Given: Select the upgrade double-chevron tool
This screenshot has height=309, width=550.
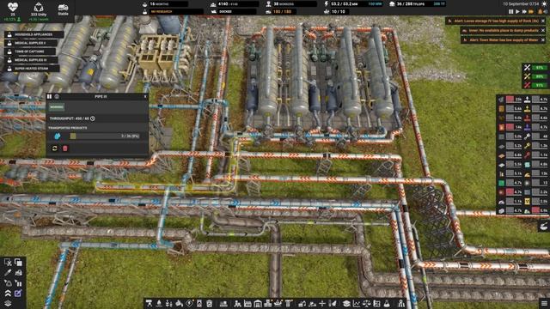Looking at the screenshot, I should click(x=8, y=294).
